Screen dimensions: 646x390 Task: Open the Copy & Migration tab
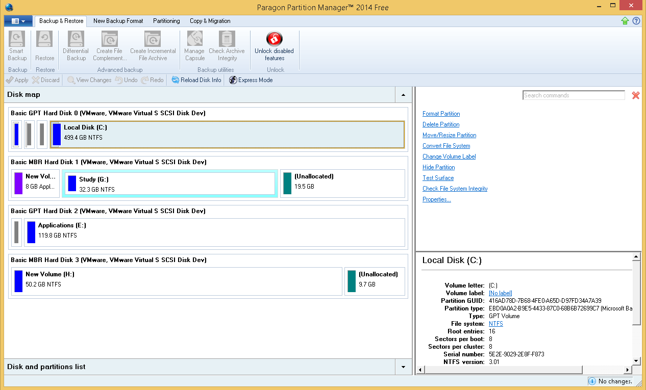coord(210,21)
